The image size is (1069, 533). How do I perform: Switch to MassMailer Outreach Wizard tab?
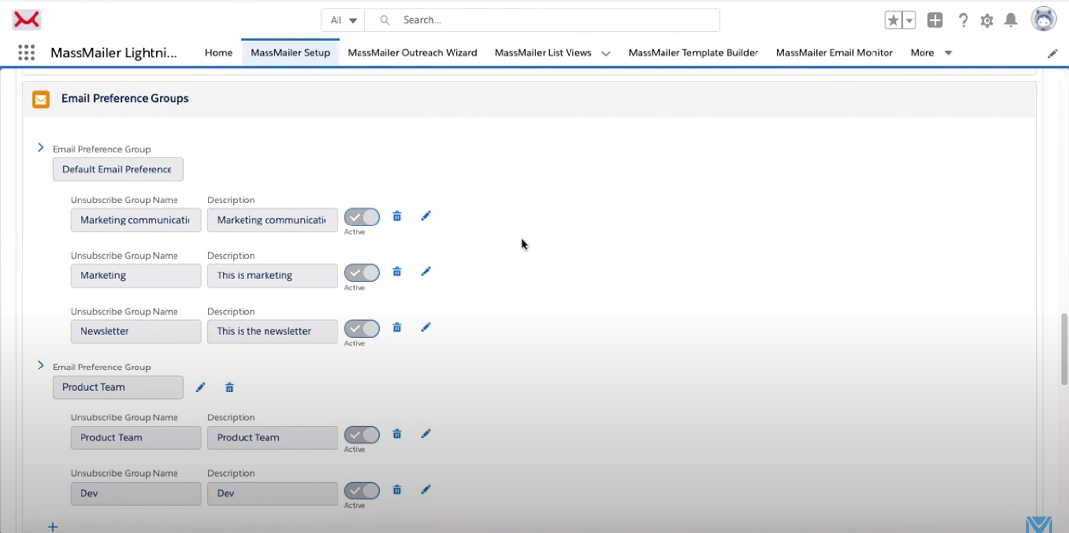pos(412,53)
